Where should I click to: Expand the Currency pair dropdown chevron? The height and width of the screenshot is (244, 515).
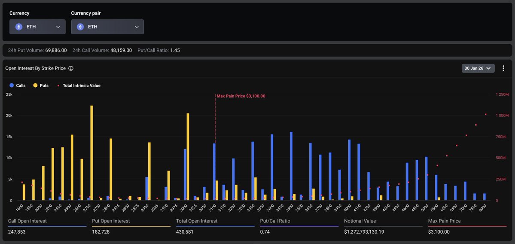click(137, 27)
